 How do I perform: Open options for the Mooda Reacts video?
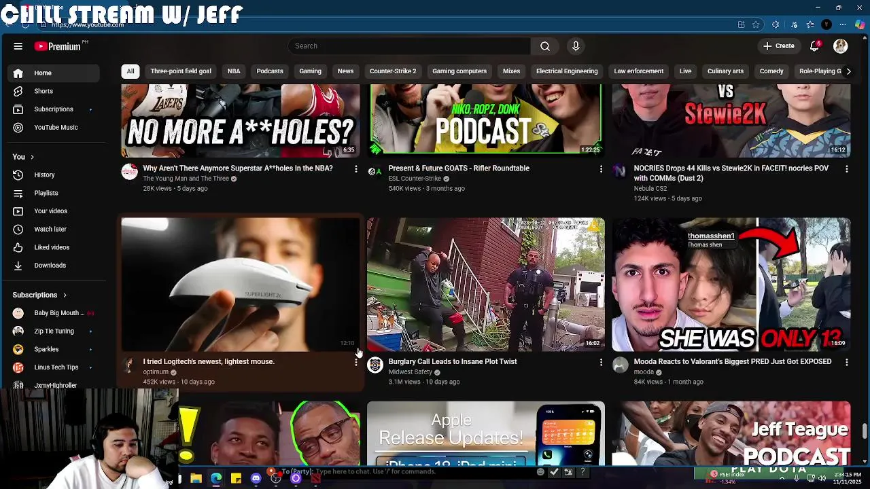(x=846, y=363)
